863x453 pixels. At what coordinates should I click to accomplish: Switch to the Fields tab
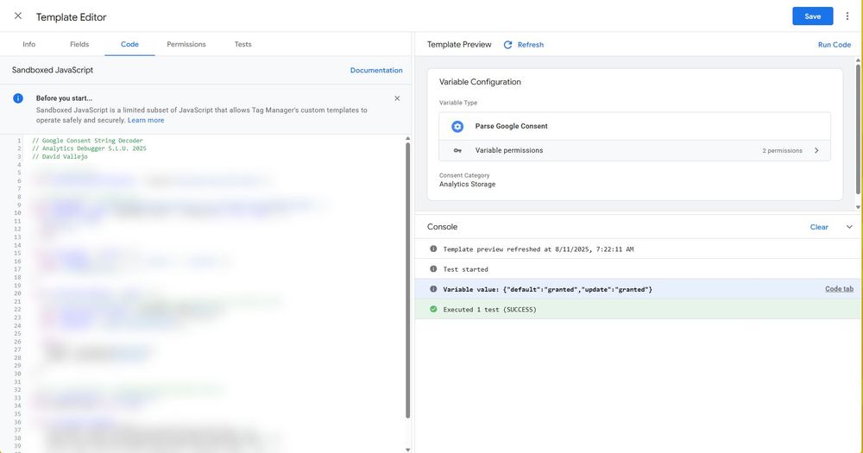[79, 44]
